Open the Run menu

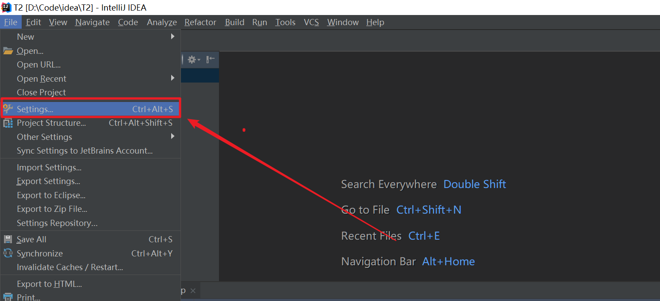[x=260, y=22]
